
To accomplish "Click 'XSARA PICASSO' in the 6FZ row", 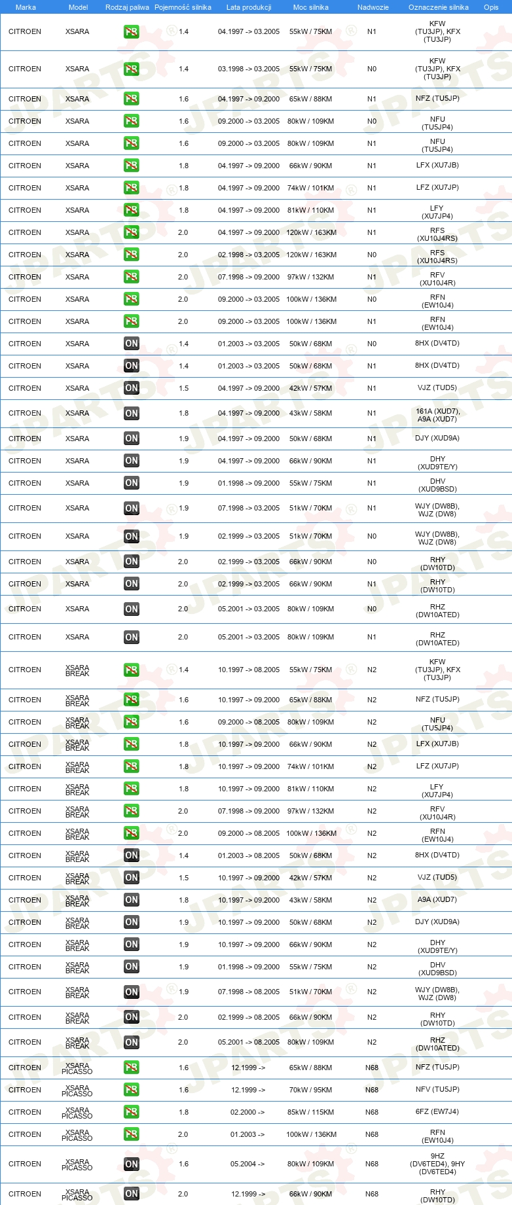I will pos(77,1113).
